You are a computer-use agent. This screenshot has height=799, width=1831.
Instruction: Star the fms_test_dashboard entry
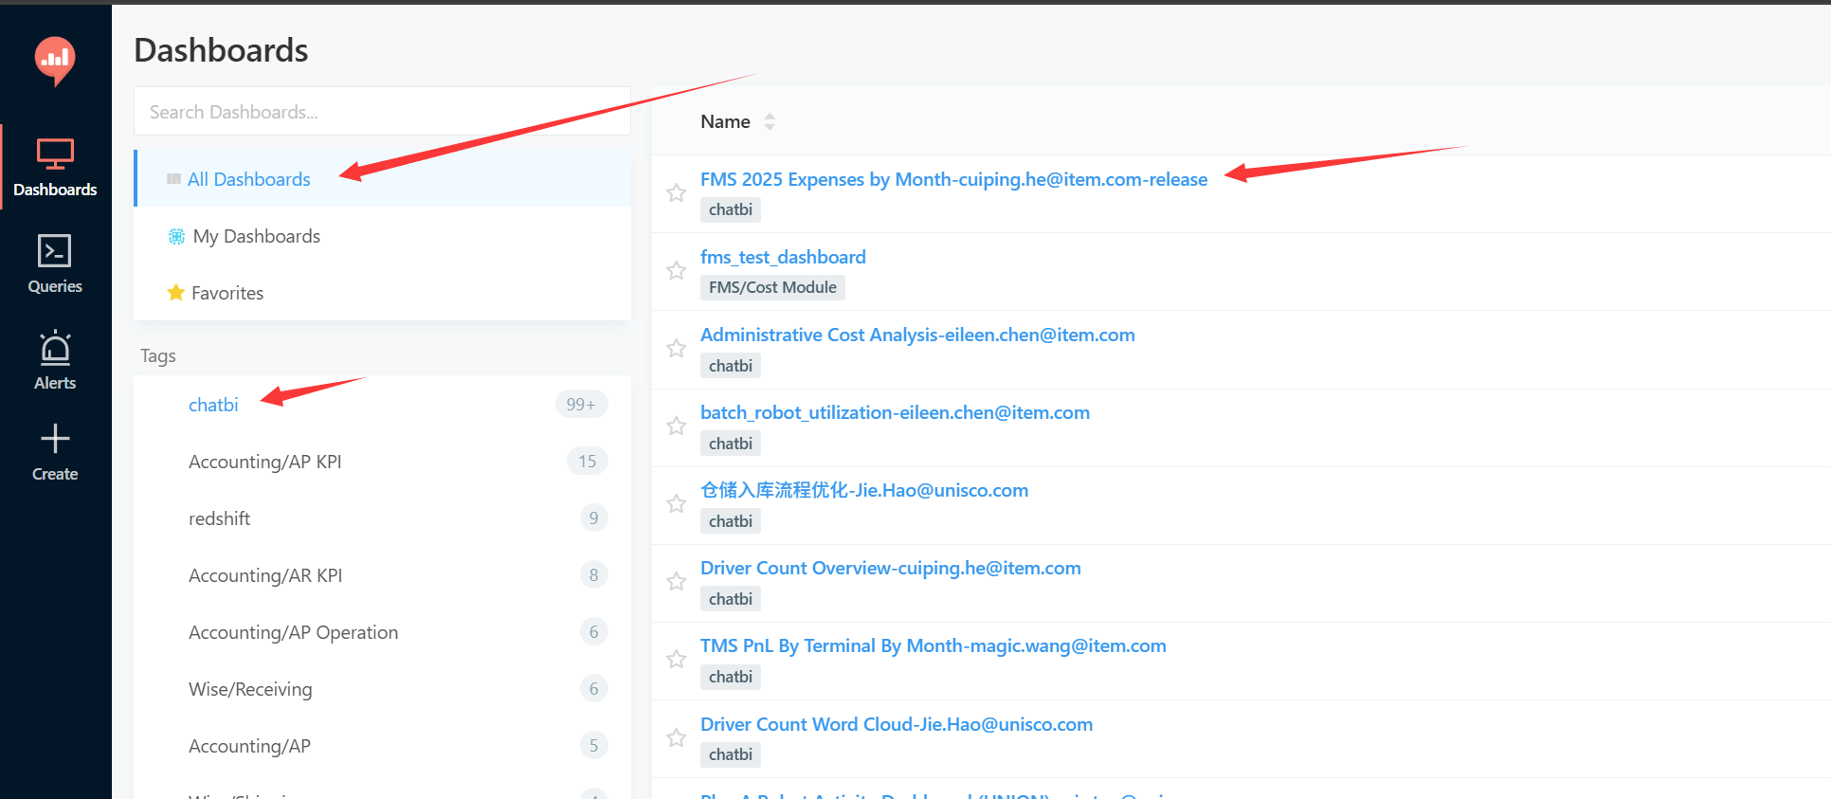(676, 271)
